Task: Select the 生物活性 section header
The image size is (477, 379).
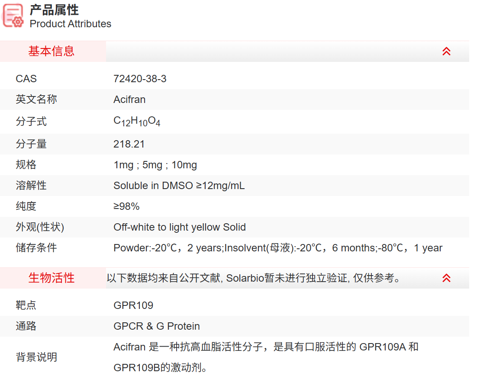Action: point(52,278)
